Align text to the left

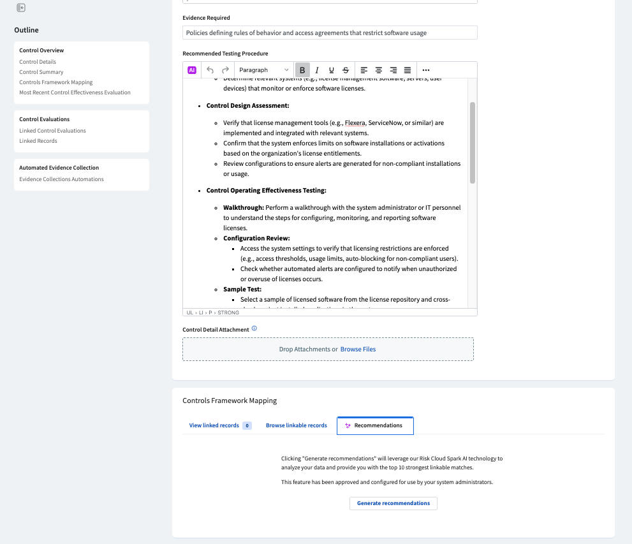[x=364, y=70]
